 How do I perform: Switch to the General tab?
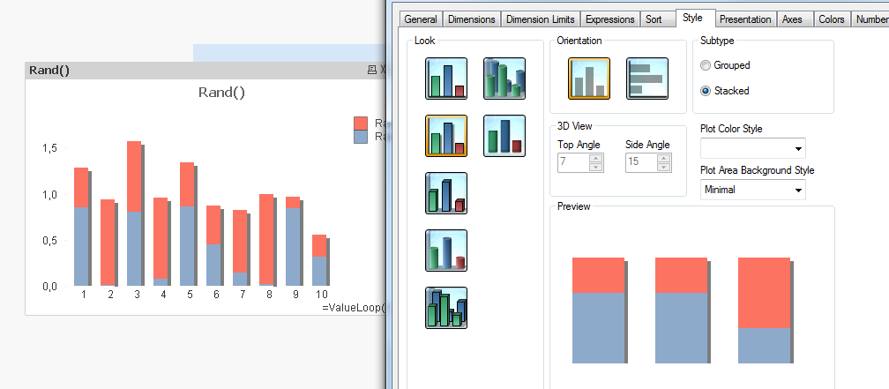pyautogui.click(x=421, y=19)
